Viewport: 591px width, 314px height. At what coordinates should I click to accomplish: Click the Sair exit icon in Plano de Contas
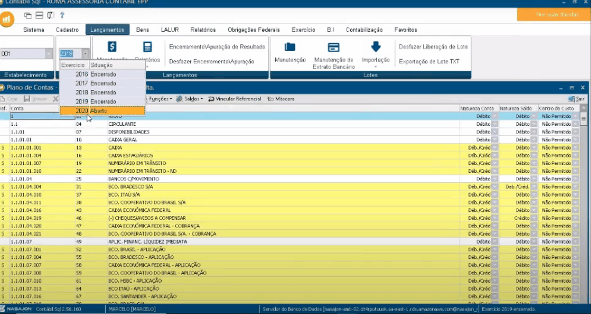pos(571,99)
